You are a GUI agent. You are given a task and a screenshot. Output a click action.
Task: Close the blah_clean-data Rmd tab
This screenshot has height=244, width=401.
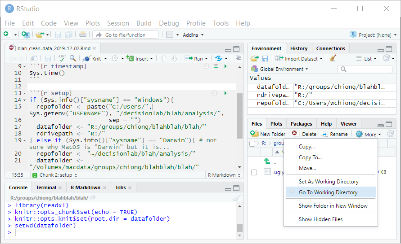click(95, 48)
